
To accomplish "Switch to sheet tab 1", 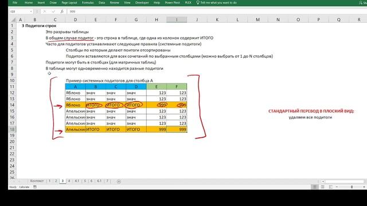I will 49,181.
